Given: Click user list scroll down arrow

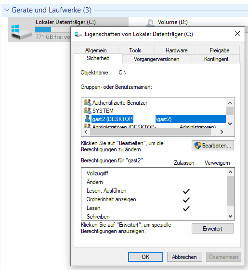Looking at the screenshot, I should [230, 124].
